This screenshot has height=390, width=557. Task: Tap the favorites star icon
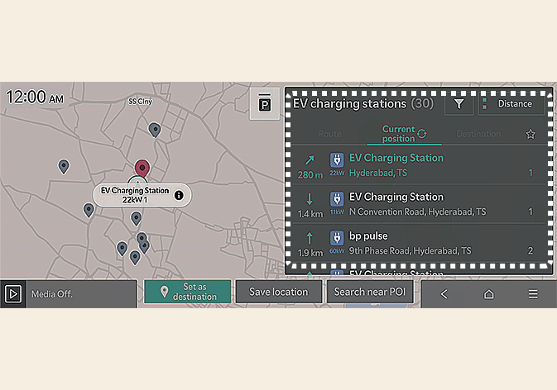(531, 134)
